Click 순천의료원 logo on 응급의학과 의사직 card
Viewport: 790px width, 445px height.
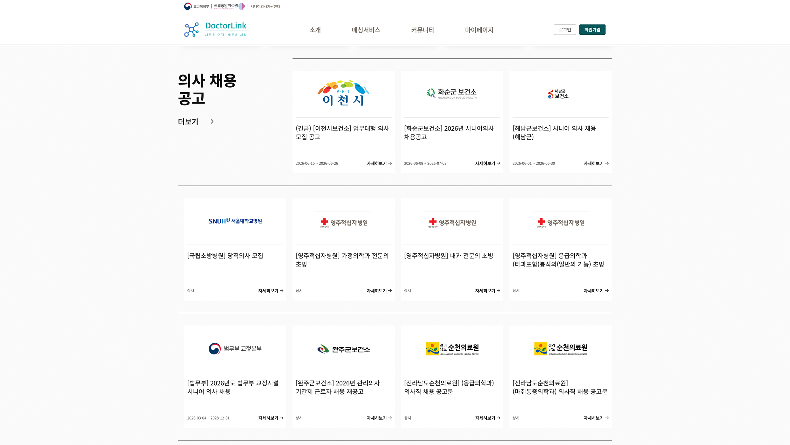452,349
